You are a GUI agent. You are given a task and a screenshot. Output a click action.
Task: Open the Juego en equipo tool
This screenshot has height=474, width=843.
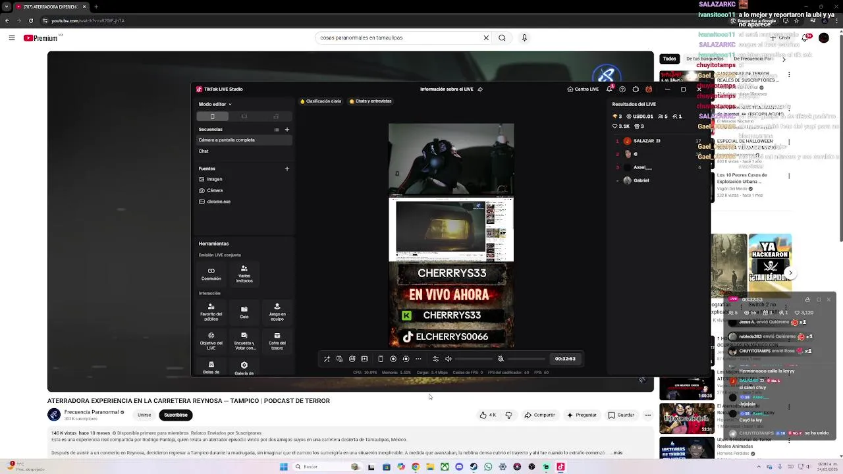277,312
